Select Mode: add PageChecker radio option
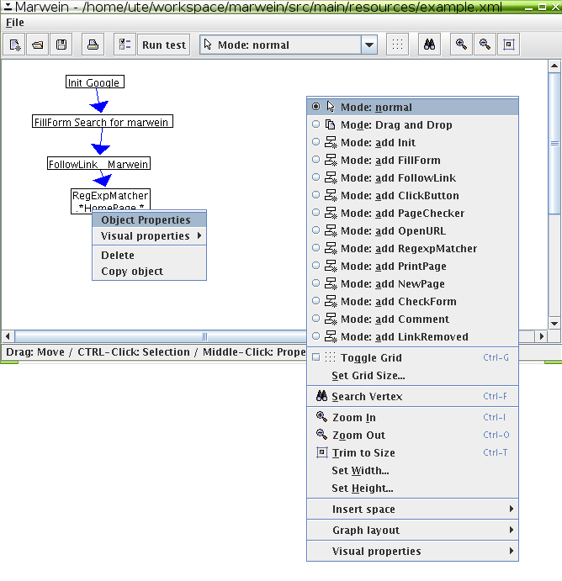The width and height of the screenshot is (562, 581). [315, 213]
